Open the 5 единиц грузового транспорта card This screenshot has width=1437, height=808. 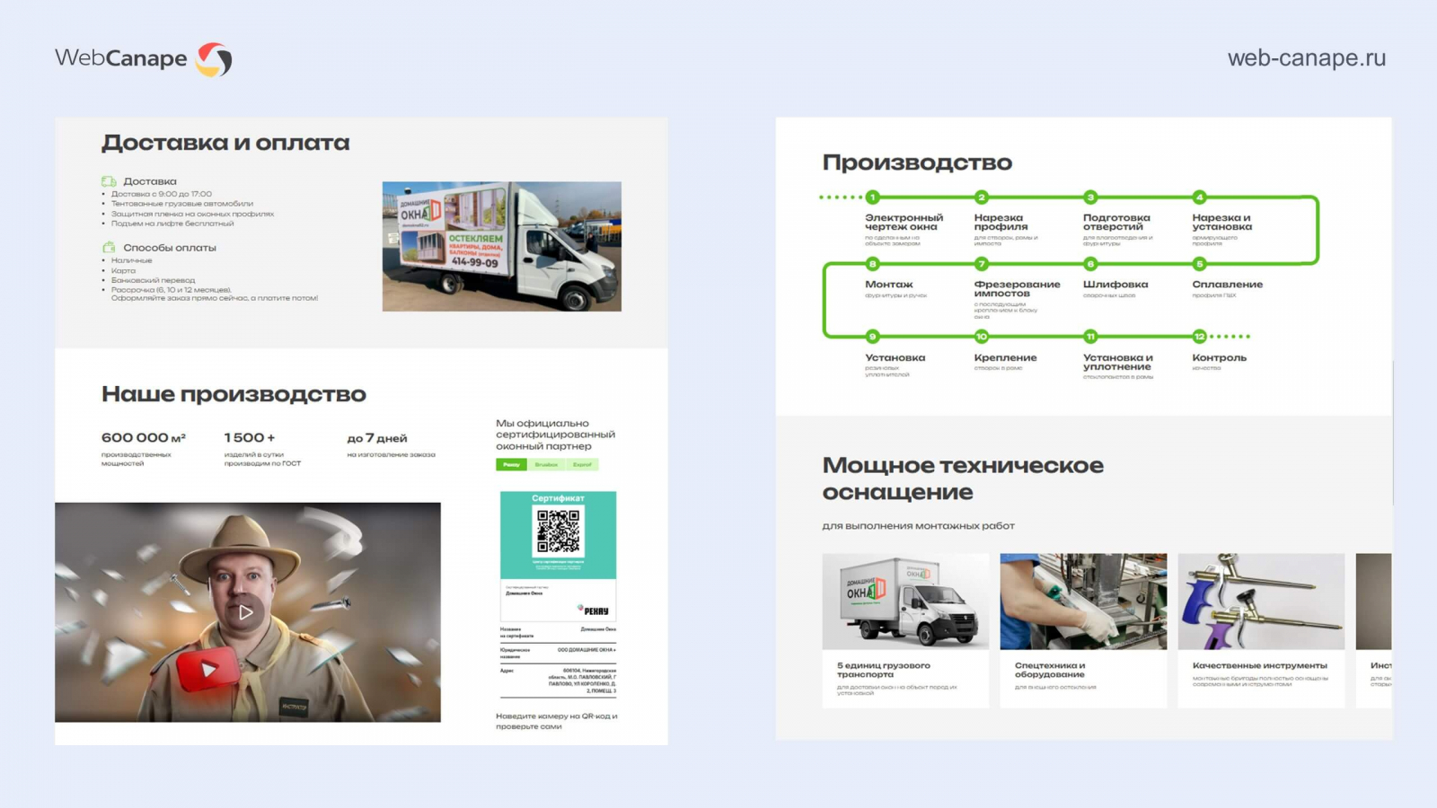pyautogui.click(x=905, y=630)
